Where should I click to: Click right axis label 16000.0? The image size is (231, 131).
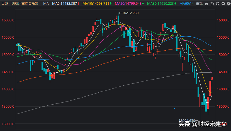[223, 20]
